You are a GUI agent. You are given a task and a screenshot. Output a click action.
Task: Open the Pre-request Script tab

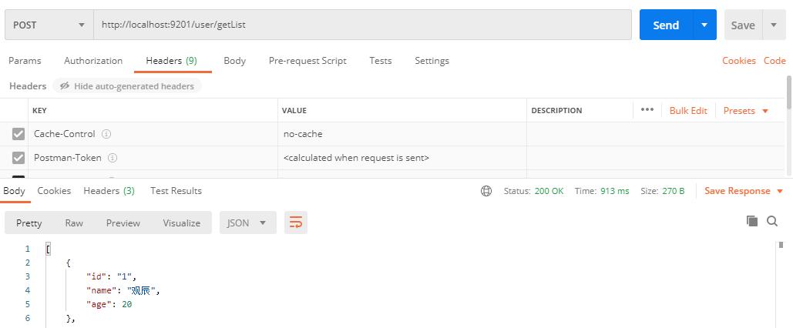coord(307,61)
